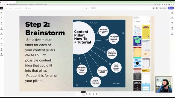Select the 'Step 2: Brainstorm' heading text
Screen dimensions: 175x98
[x=45, y=29]
